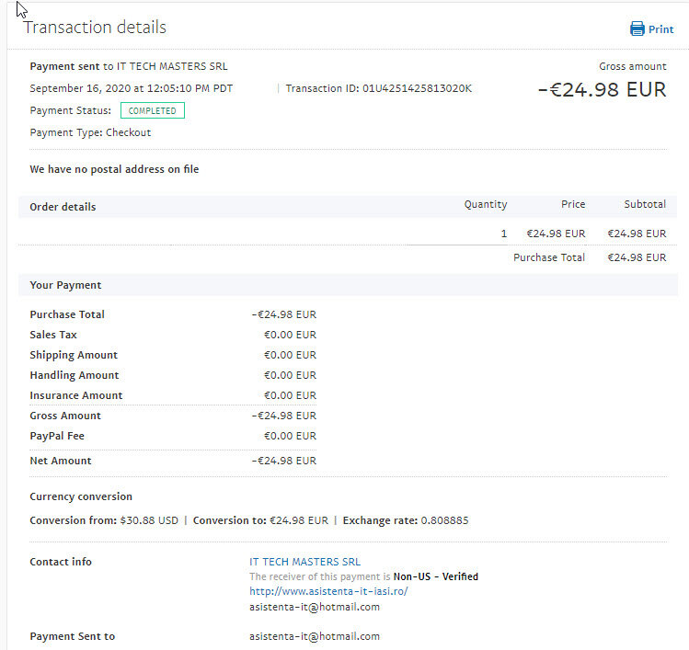
Task: Click the Order details section header
Action: (x=63, y=207)
